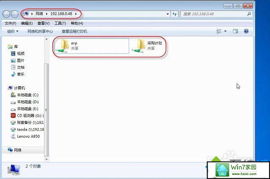Click the 图片 library icon

(x=13, y=61)
